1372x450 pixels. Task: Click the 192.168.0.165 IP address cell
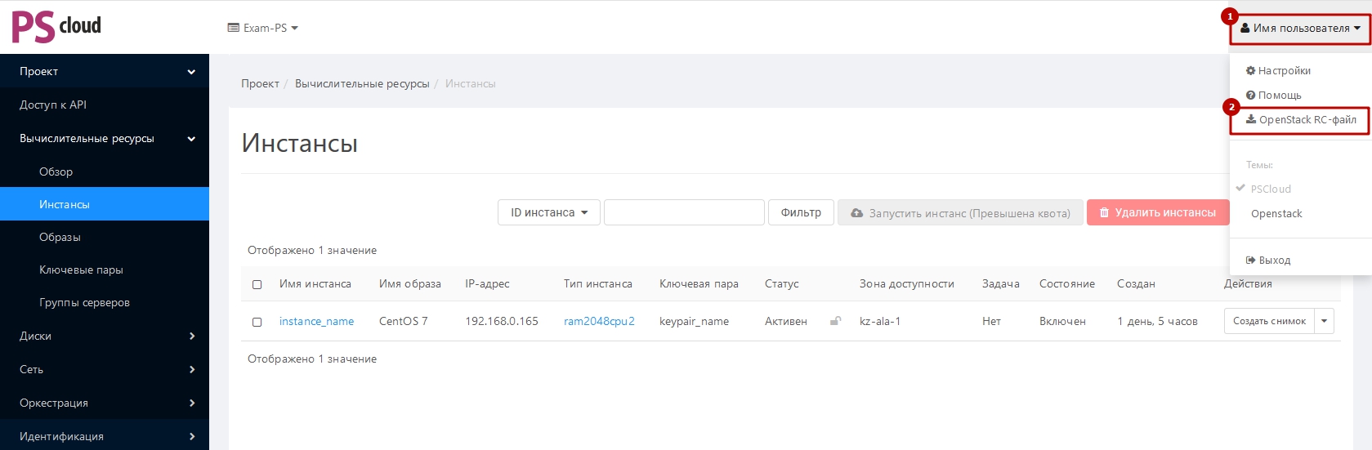(x=502, y=322)
